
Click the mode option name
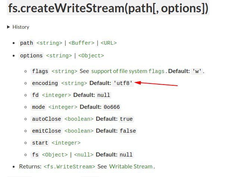coord(38,107)
